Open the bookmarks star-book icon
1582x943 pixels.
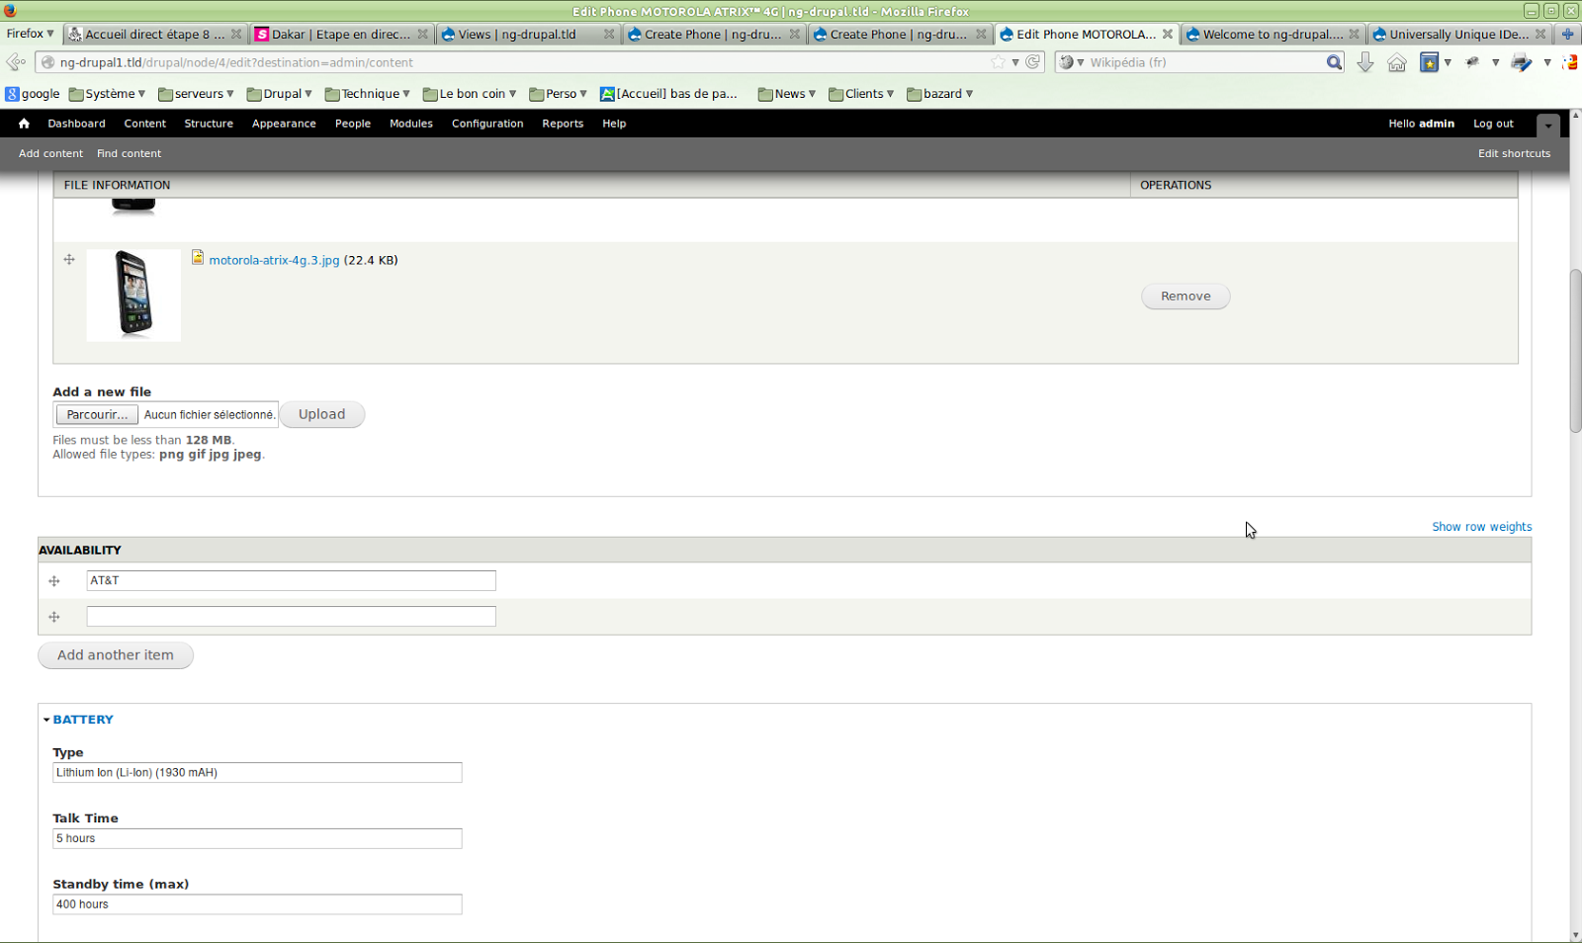pos(1429,62)
